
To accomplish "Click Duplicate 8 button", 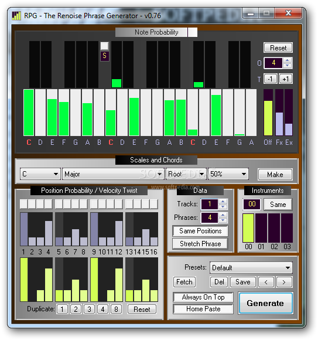I will (x=116, y=309).
